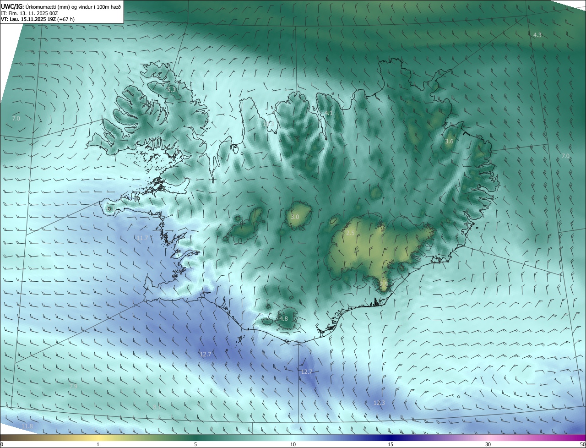This screenshot has height=448, width=586.
Task: Click the 11.8 value label at the bottom-left corner
Action: tap(27, 426)
